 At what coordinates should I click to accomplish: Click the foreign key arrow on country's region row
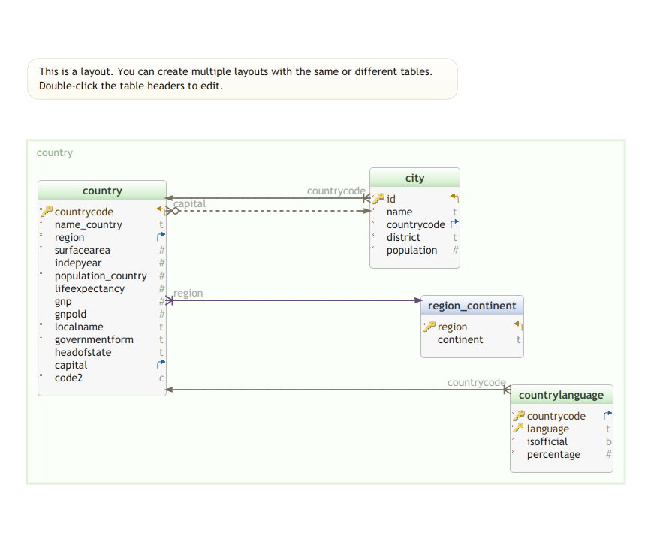[161, 237]
